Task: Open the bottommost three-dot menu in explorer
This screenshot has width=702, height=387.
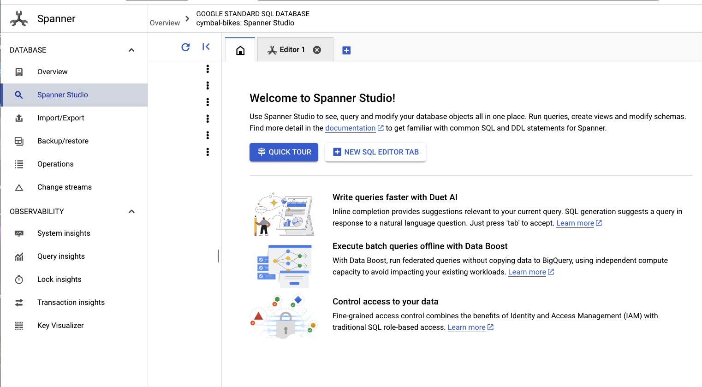Action: pyautogui.click(x=208, y=152)
